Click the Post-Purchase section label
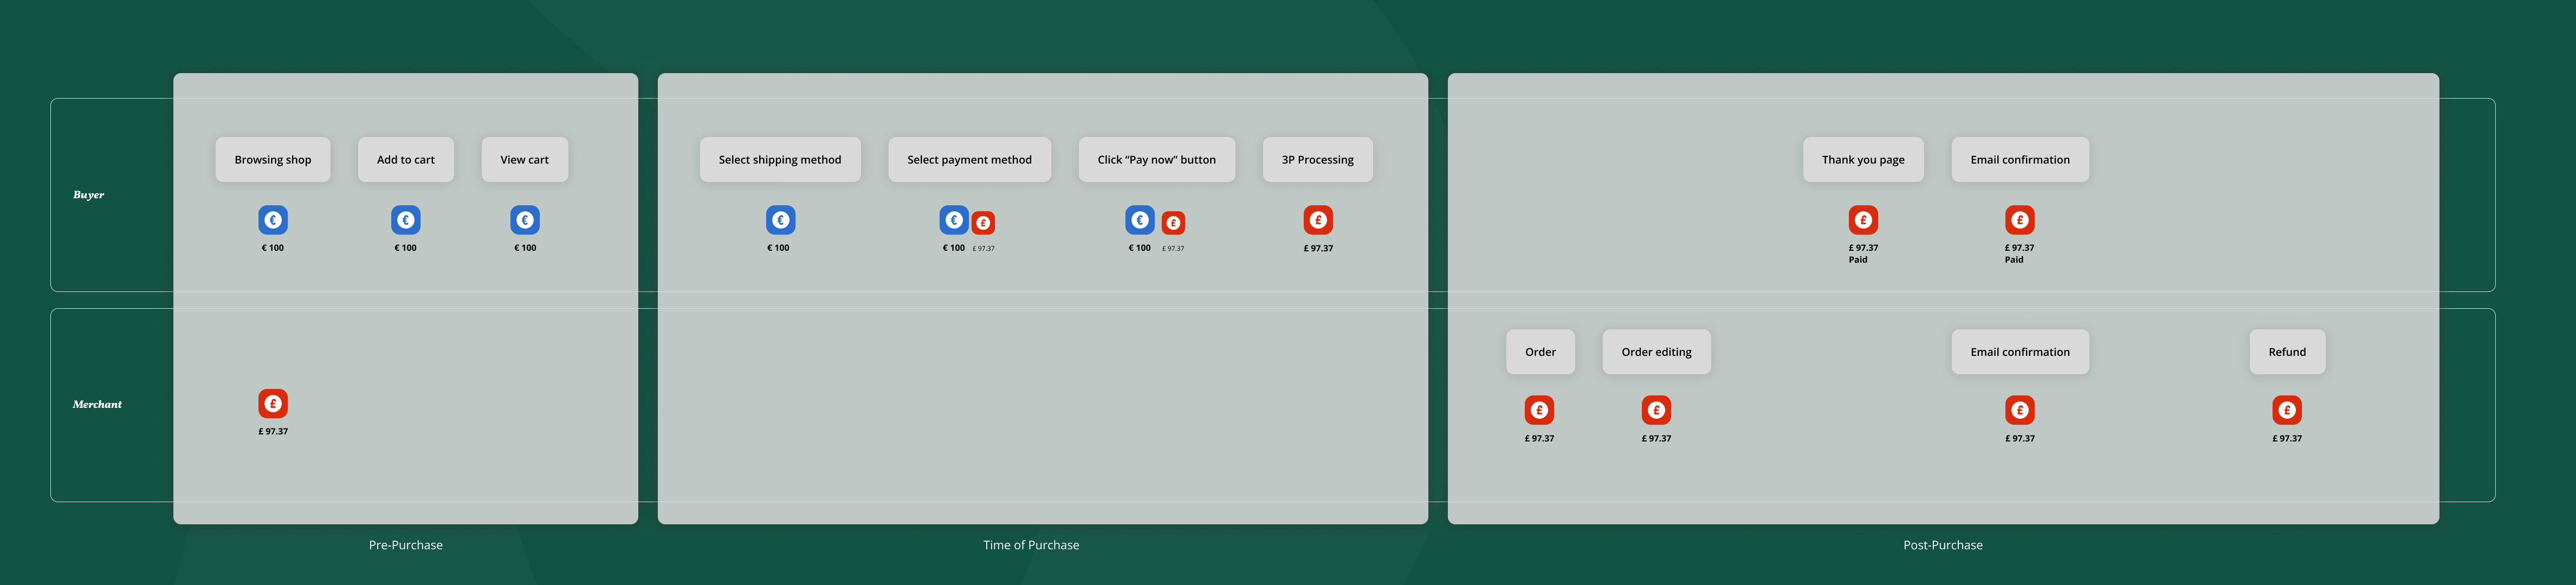Screen dimensions: 2576x585 [1943, 544]
